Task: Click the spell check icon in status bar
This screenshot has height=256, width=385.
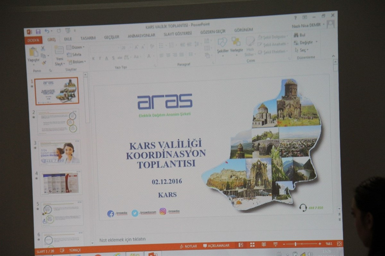Action: [62, 250]
